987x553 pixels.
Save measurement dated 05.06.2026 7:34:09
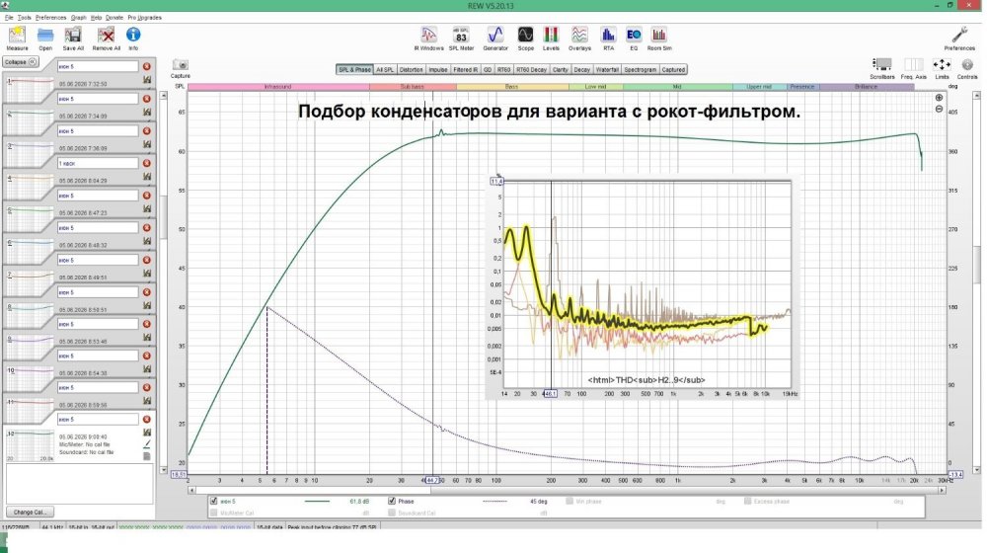click(x=147, y=113)
